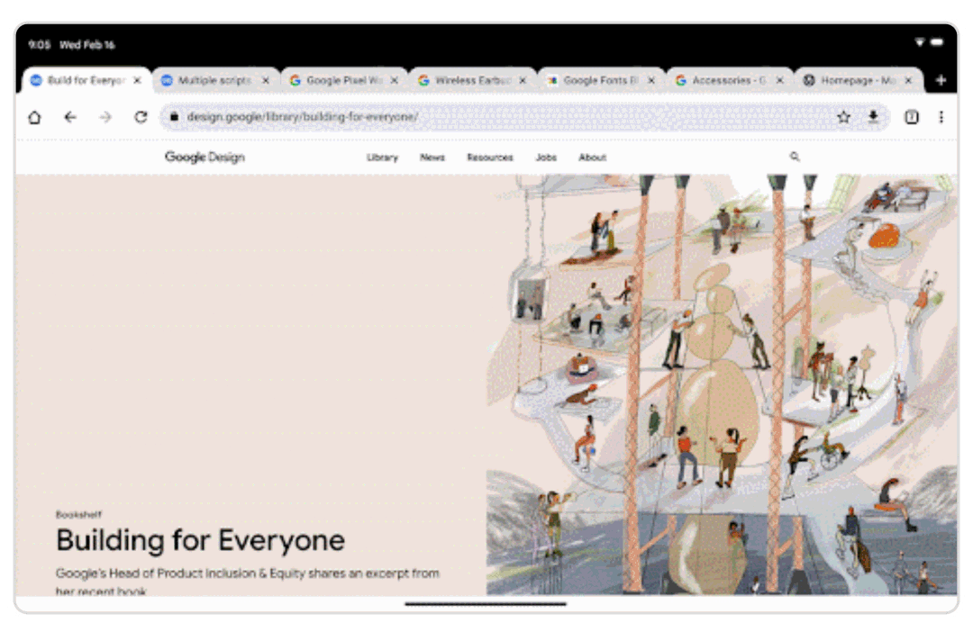
Task: Go to the Resources page link
Action: pos(489,158)
